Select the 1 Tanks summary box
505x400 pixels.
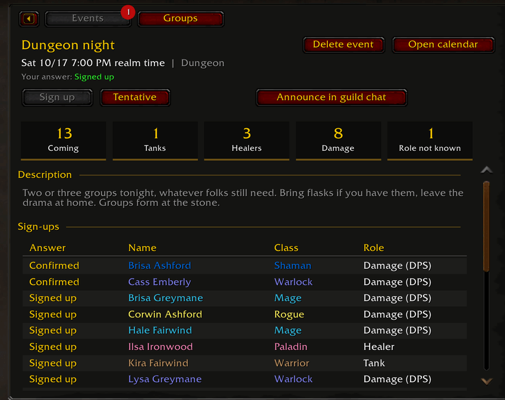155,141
